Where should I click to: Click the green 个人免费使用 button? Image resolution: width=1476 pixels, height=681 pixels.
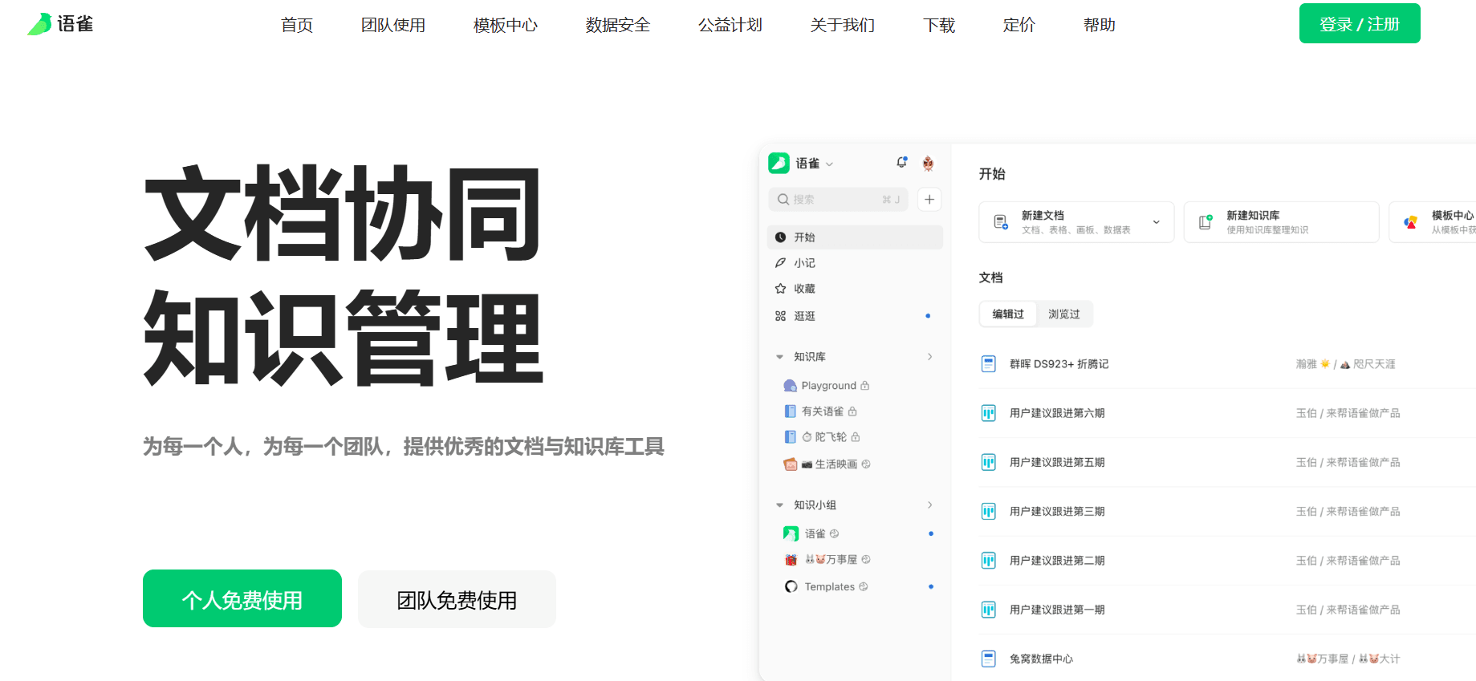[x=242, y=598]
